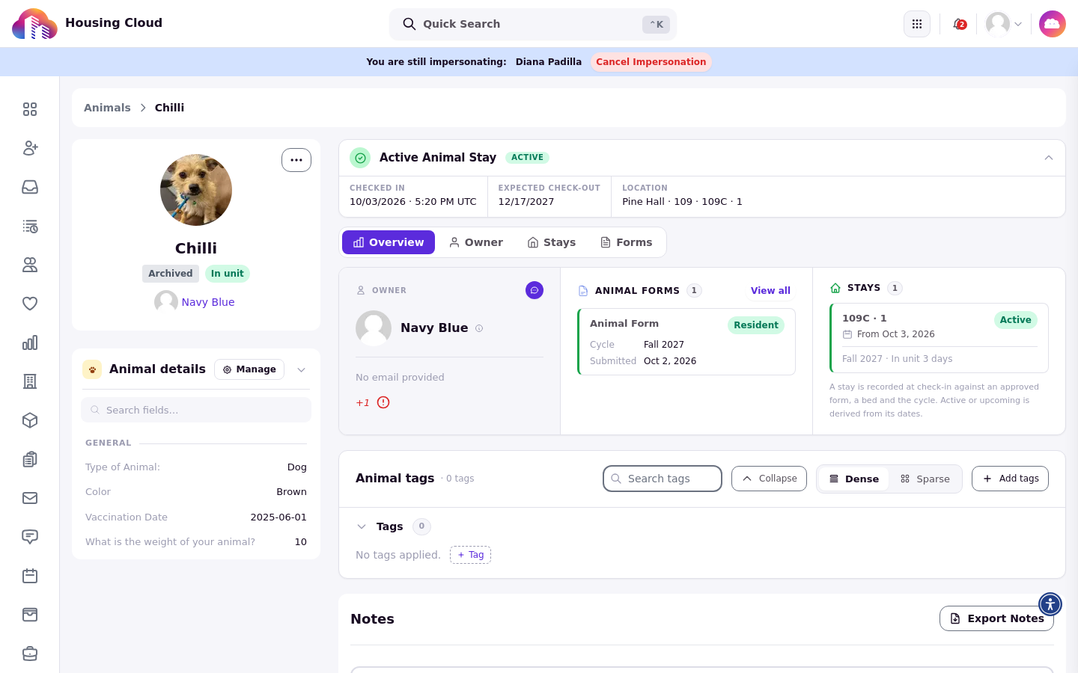Open the accessibility widget icon
The image size is (1078, 673).
point(1050,603)
